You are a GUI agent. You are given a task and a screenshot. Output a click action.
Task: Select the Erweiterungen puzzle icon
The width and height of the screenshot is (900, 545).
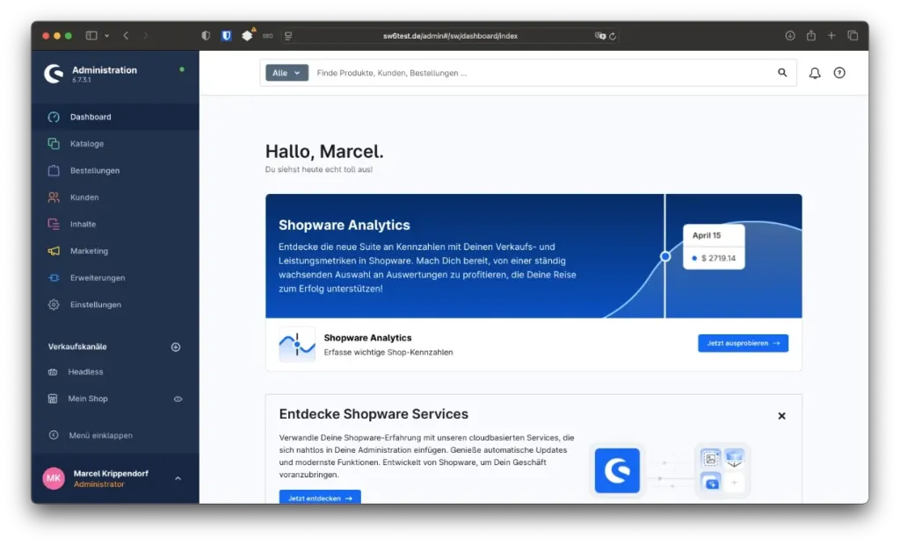click(x=55, y=277)
